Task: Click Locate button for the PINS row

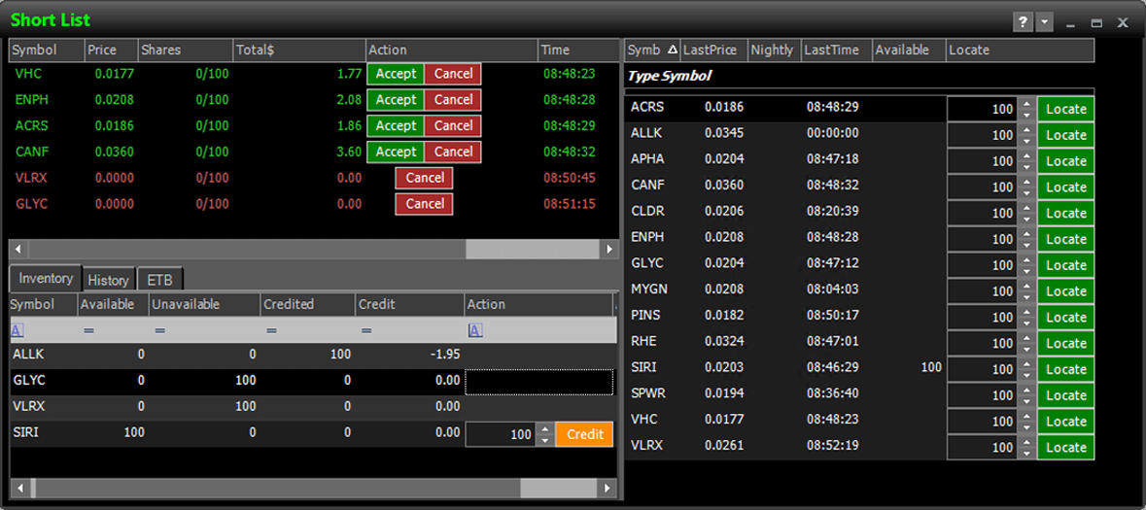Action: 1065,318
